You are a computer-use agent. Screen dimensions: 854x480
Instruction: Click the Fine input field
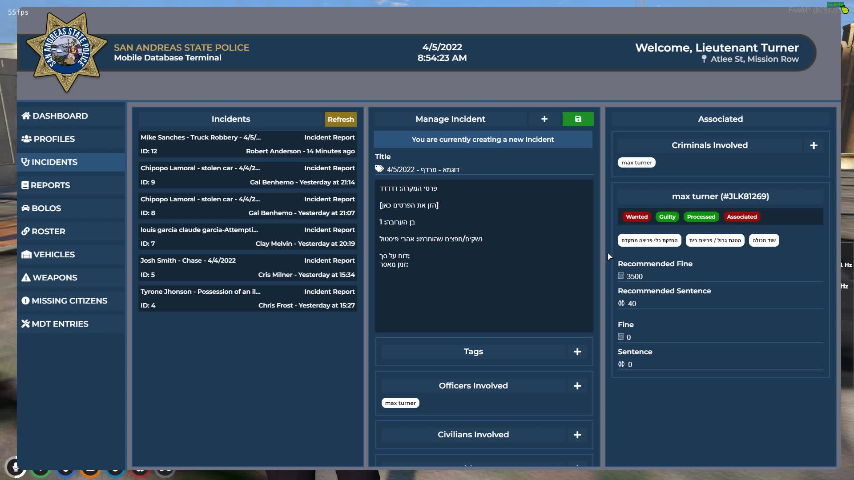tap(725, 337)
